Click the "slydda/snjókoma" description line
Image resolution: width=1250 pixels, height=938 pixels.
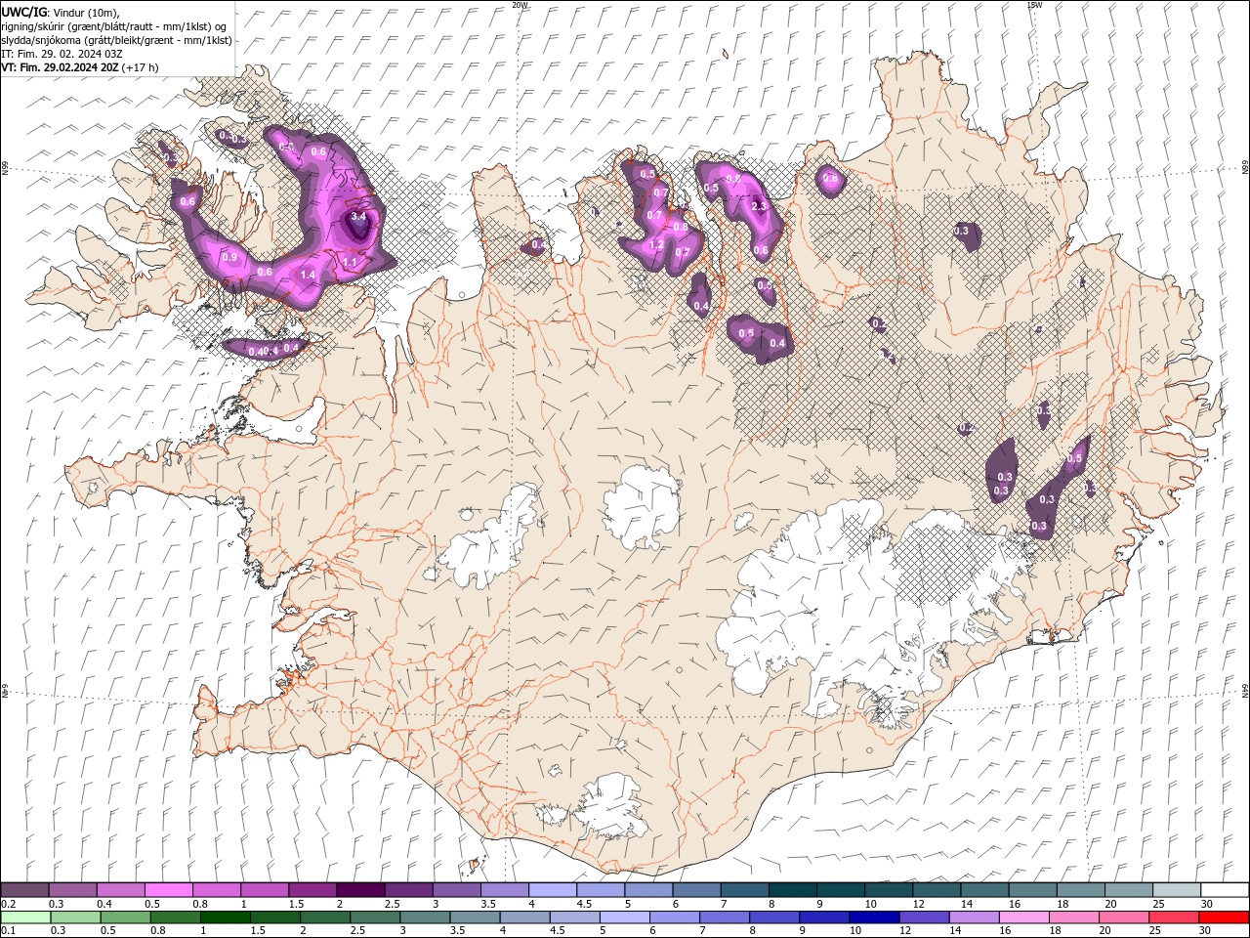(x=117, y=40)
